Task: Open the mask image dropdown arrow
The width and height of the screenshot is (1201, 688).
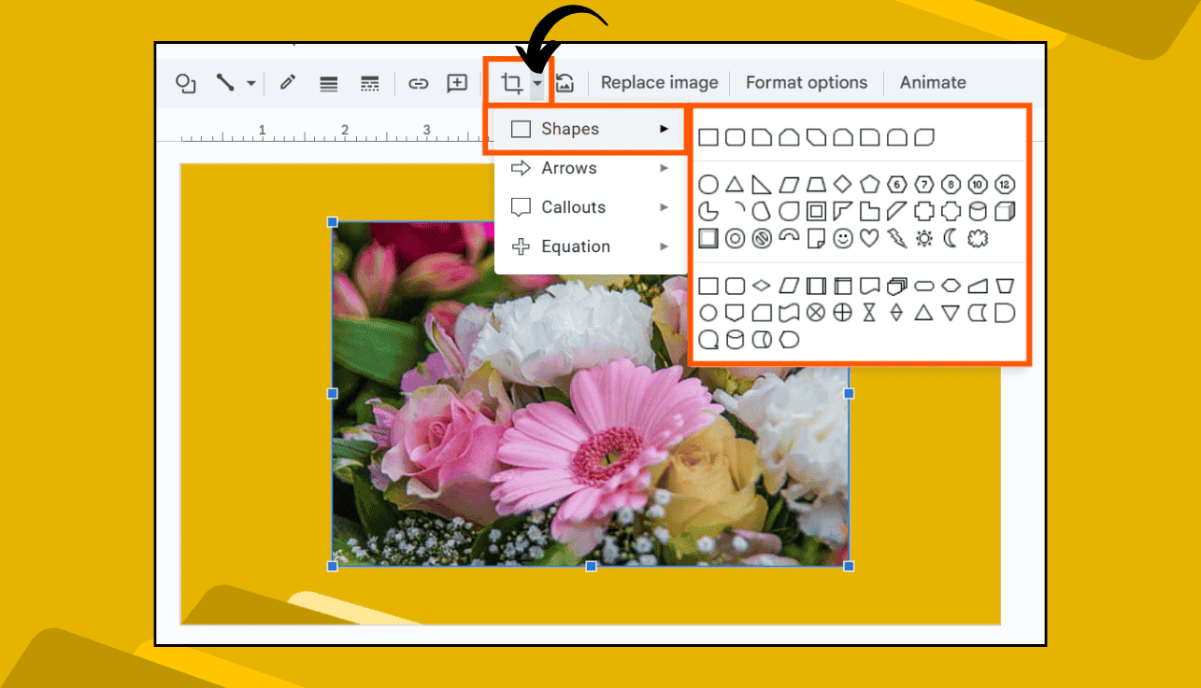Action: point(537,83)
